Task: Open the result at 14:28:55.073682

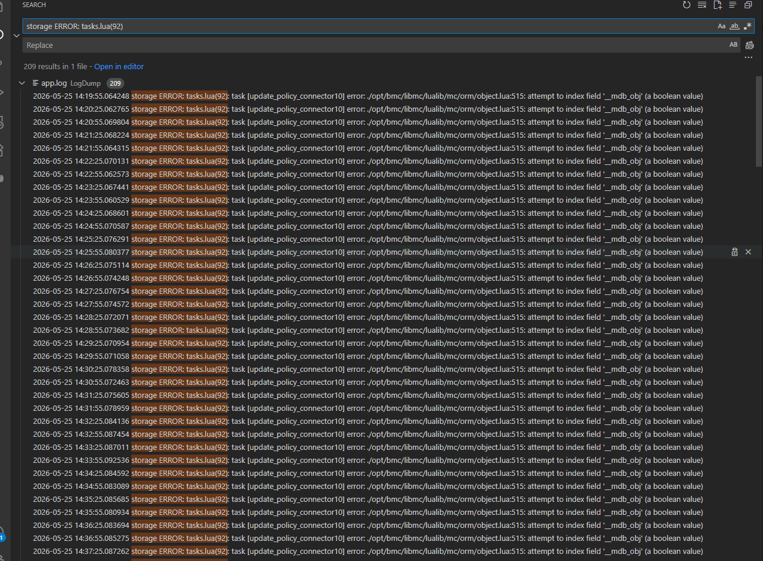Action: point(368,330)
